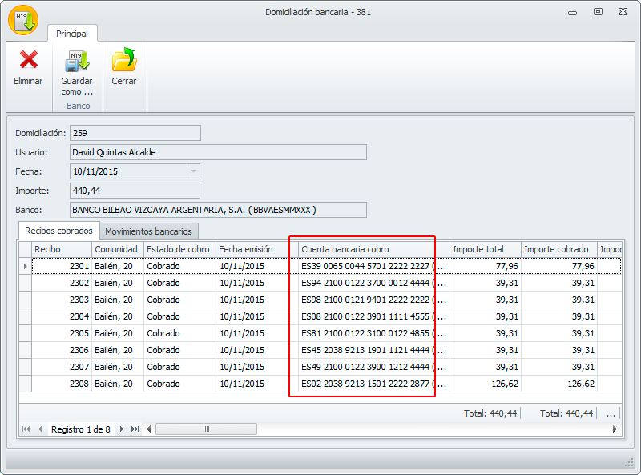Click the horizontal scrollbar thumb under the grid

click(206, 429)
